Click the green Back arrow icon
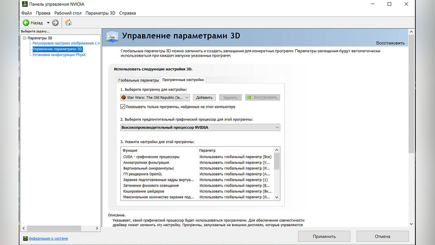This screenshot has width=435, height=245. click(26, 23)
